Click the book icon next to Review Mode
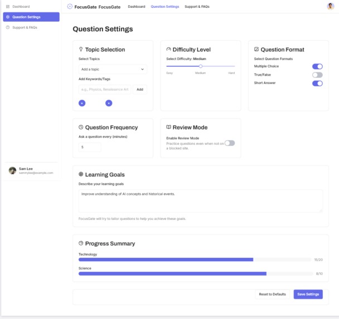This screenshot has width=339, height=319. (168, 127)
